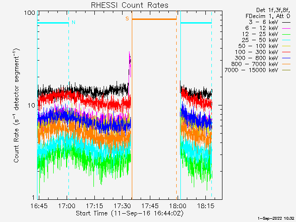
Task: Click the magenta line swatch for 6 - 12 keV
Action: [x=286, y=28]
